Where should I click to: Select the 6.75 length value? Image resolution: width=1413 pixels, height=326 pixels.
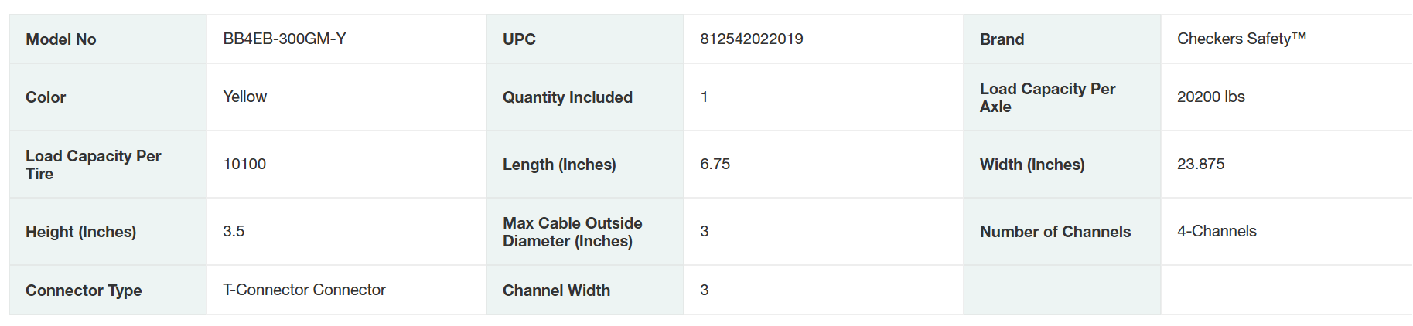(x=715, y=164)
